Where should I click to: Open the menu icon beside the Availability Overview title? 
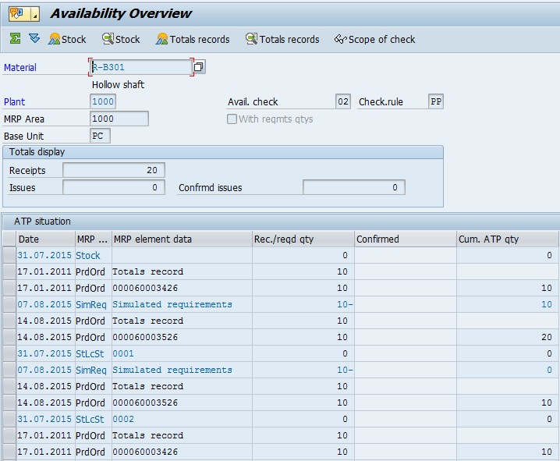click(17, 14)
